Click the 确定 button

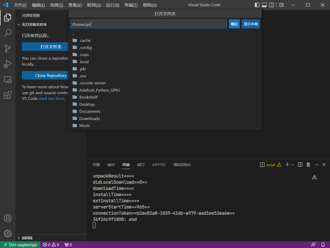(234, 24)
